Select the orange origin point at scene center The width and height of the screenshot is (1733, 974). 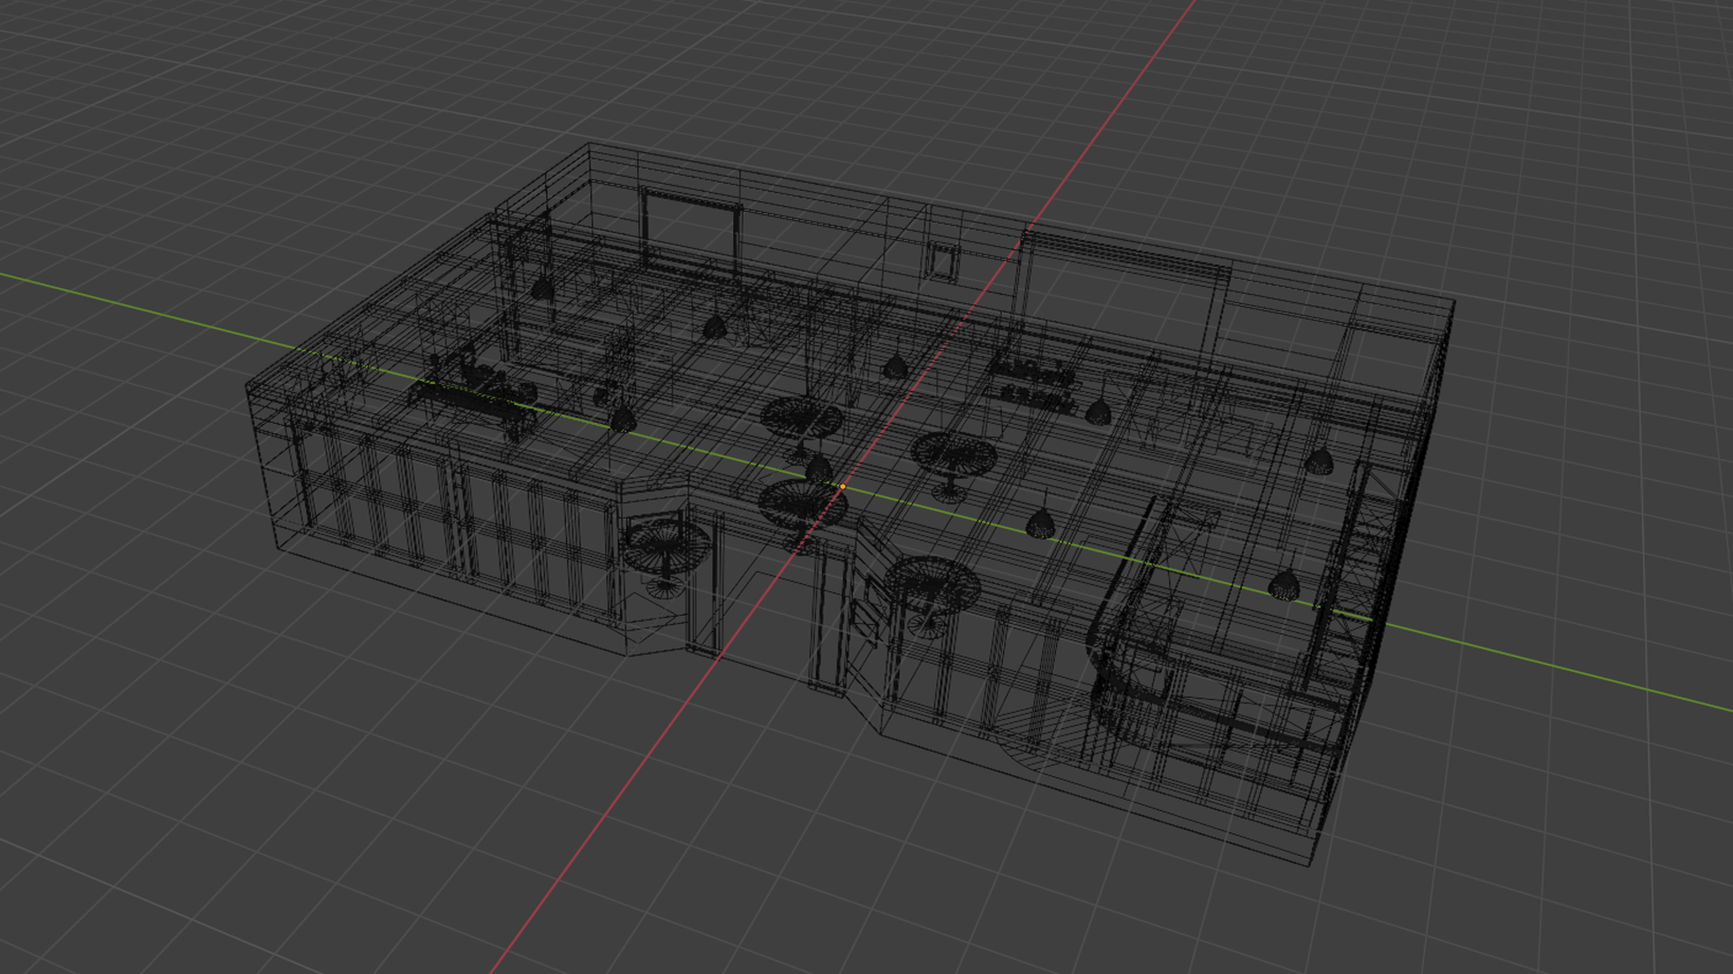tap(841, 486)
